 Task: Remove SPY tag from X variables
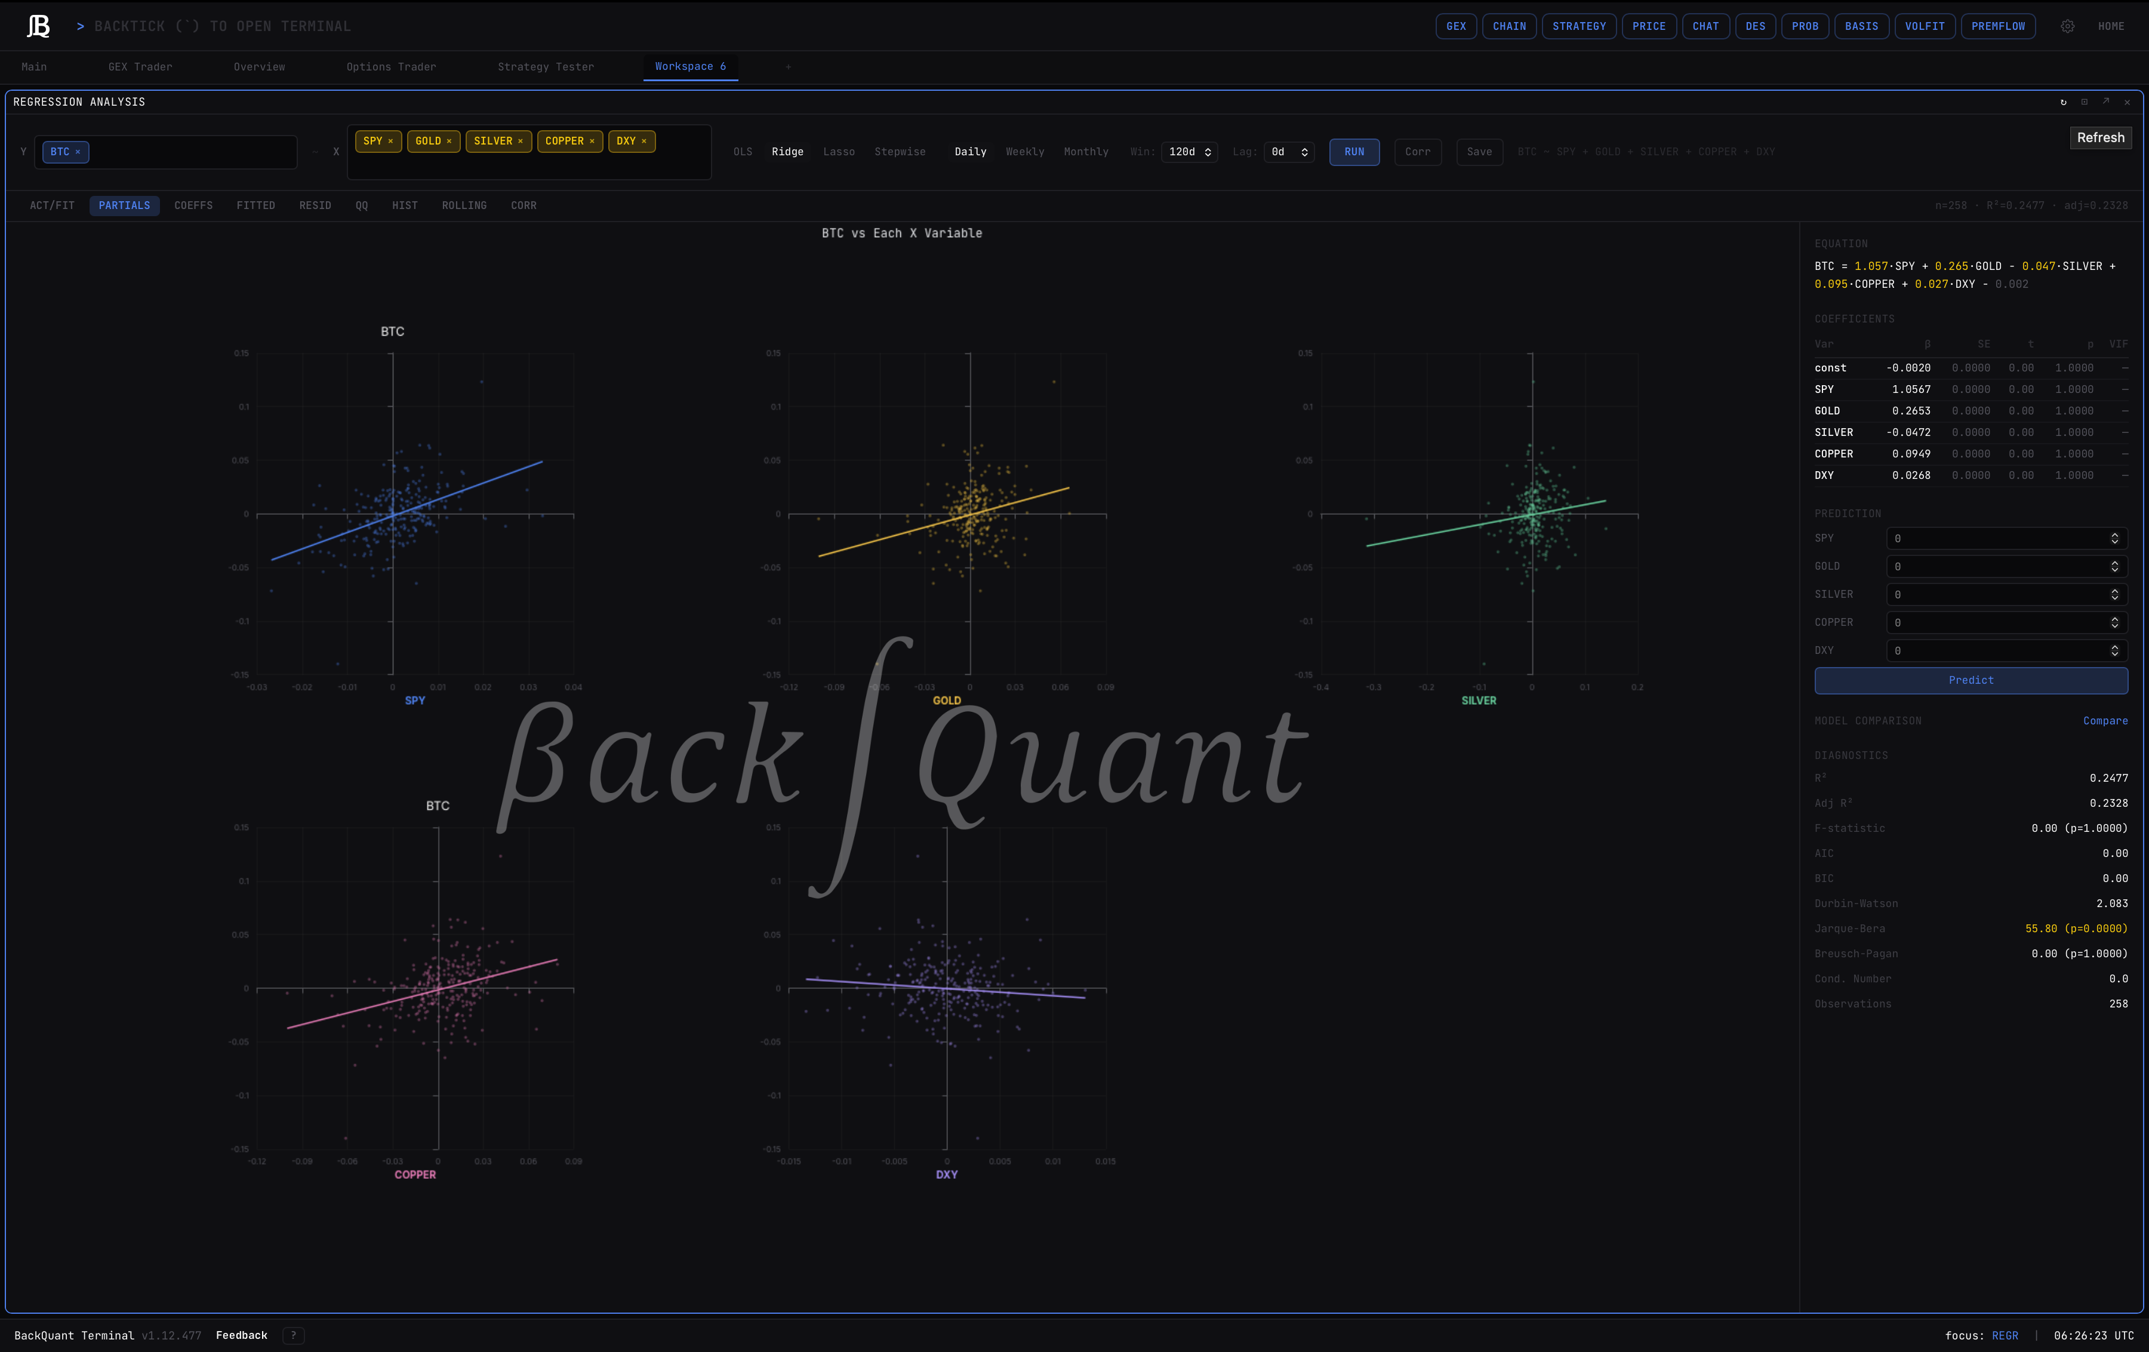pos(390,141)
